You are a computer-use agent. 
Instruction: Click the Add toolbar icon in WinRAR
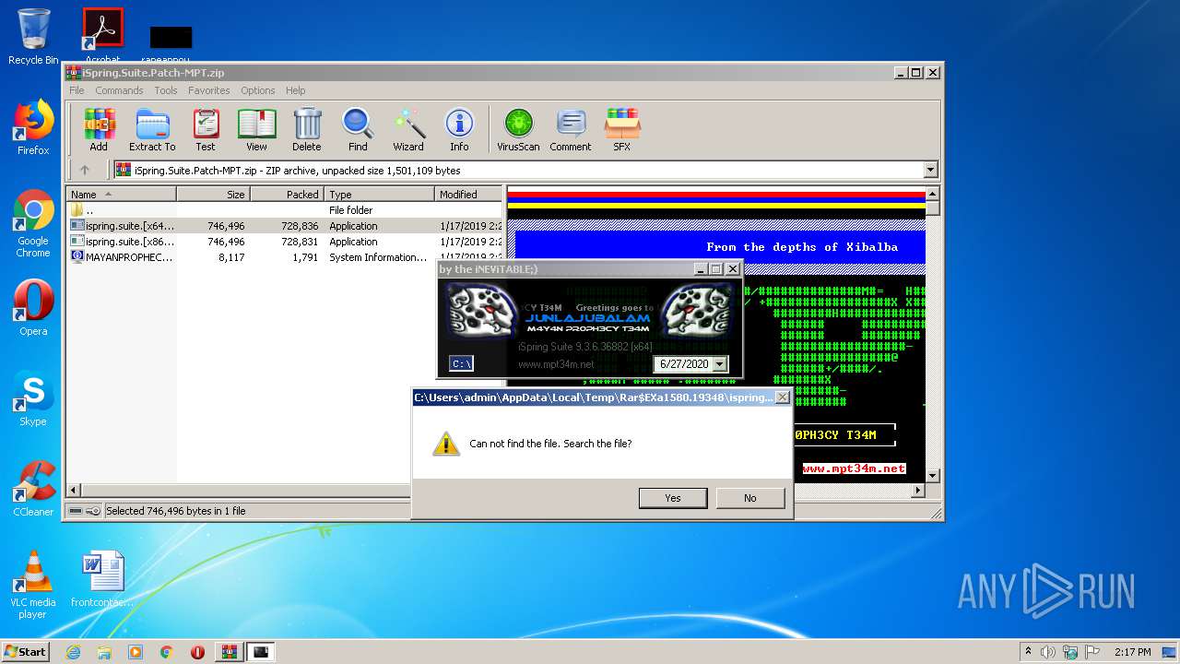[x=99, y=129]
